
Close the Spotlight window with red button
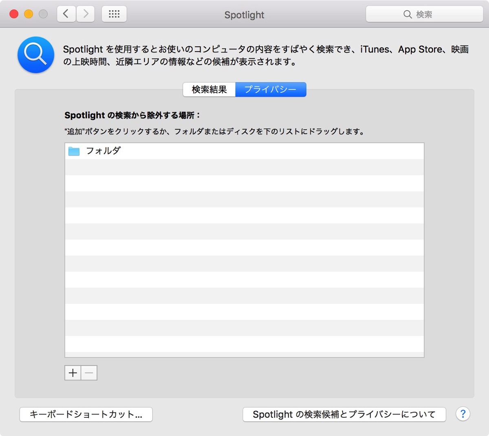click(14, 14)
